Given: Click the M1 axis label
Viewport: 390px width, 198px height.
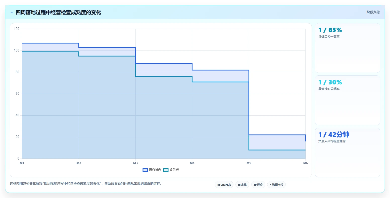Looking at the screenshot, I should [22, 163].
